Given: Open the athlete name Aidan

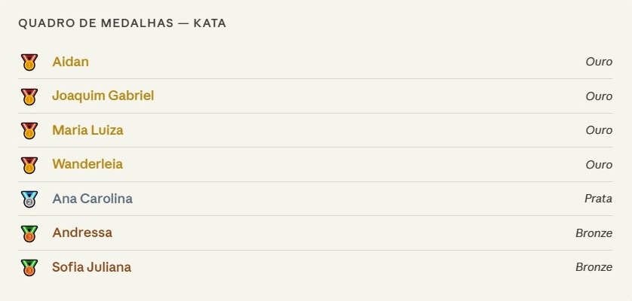Looking at the screenshot, I should click(x=70, y=62).
